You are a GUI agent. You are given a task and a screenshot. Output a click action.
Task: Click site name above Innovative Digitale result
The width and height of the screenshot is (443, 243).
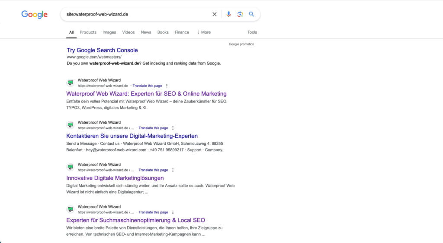pos(99,165)
